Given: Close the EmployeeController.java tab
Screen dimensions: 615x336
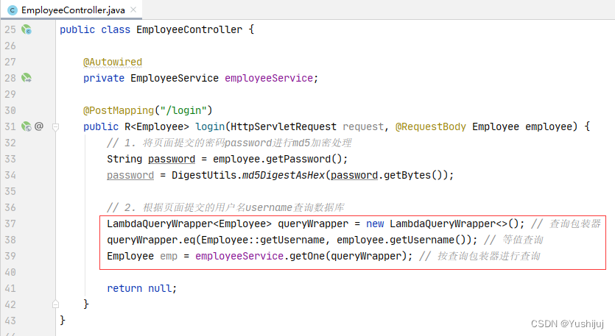Looking at the screenshot, I should coord(133,10).
